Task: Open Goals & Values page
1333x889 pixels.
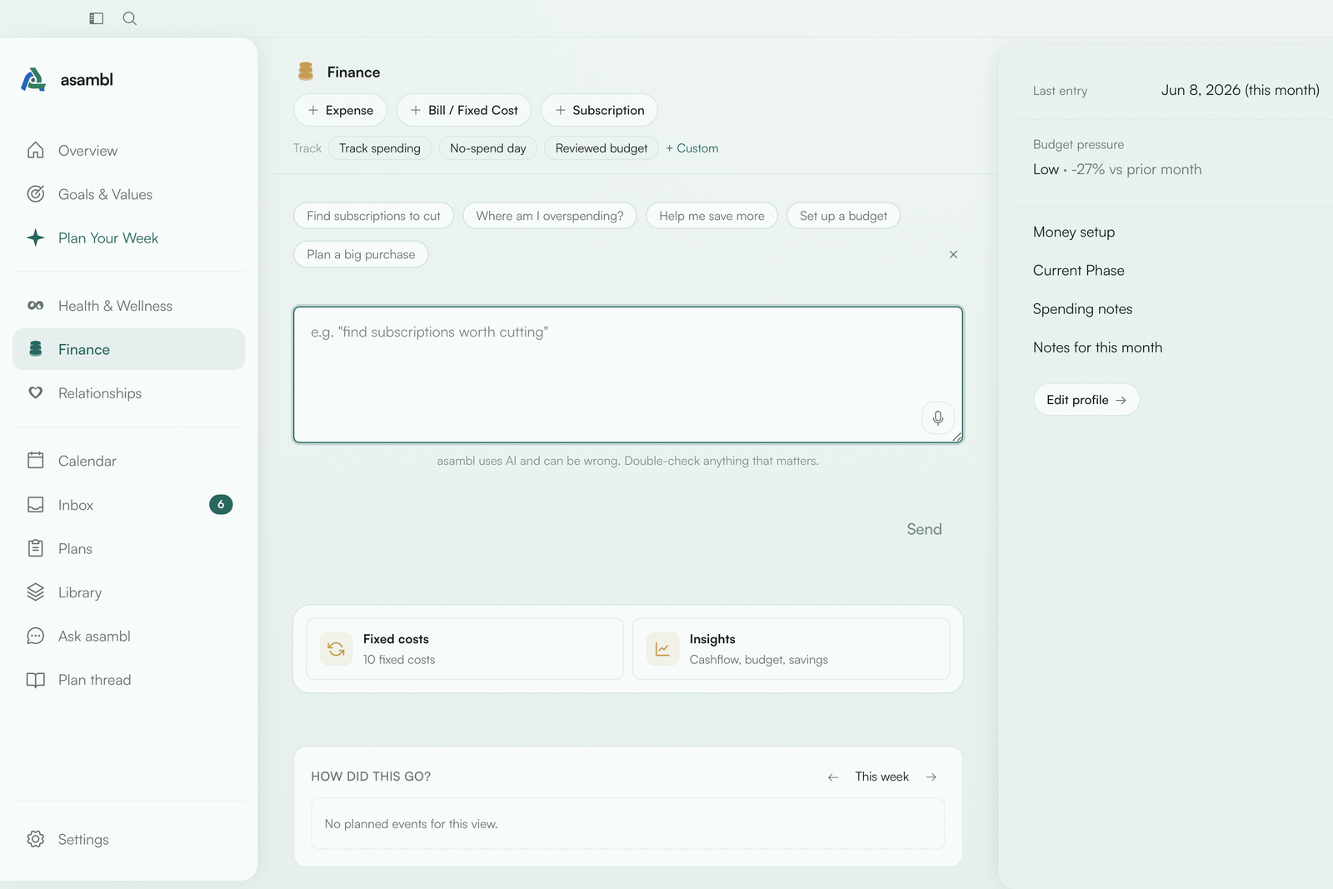Action: coord(129,194)
